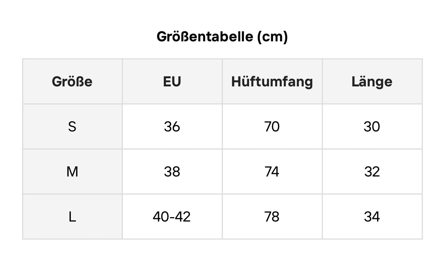This screenshot has height=271, width=445.
Task: Click the Länge column header
Action: pos(372,82)
